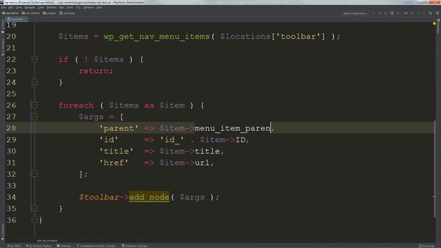Viewport: 441px width, 248px height.
Task: Open the Add Configuration dropdown
Action: click(356, 13)
